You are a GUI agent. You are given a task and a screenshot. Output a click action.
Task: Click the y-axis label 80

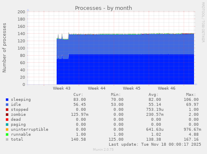click(22, 56)
